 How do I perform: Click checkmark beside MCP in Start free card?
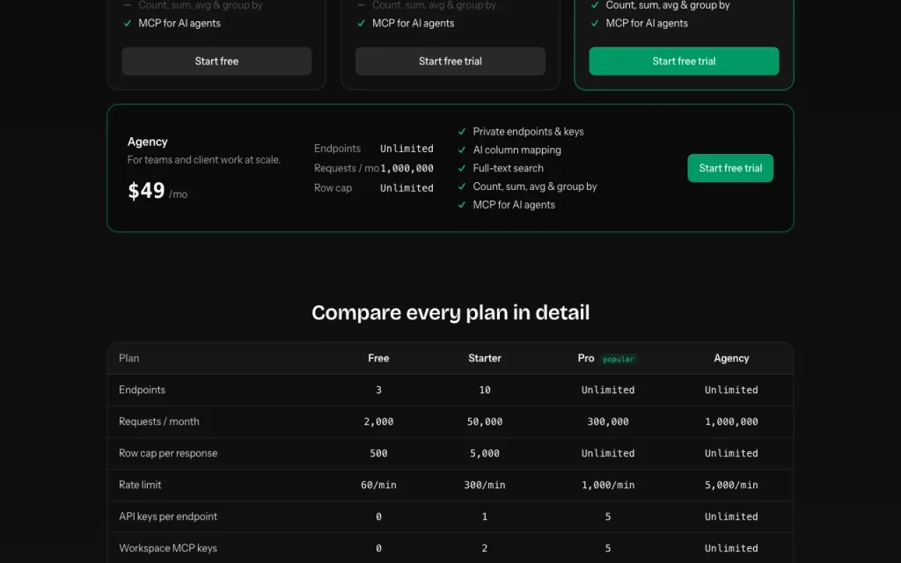pos(128,24)
